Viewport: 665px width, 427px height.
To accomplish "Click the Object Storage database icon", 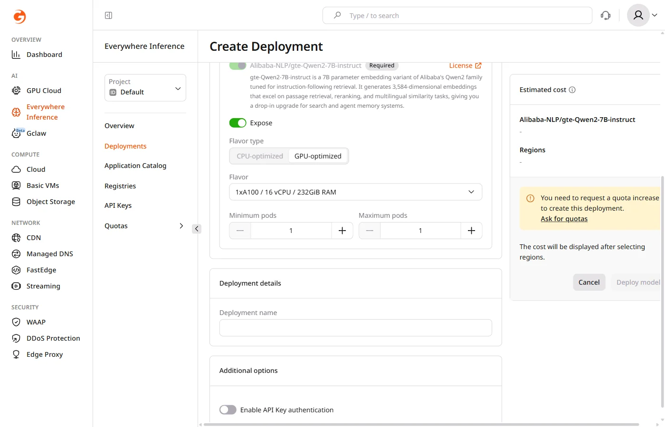I will [x=16, y=202].
